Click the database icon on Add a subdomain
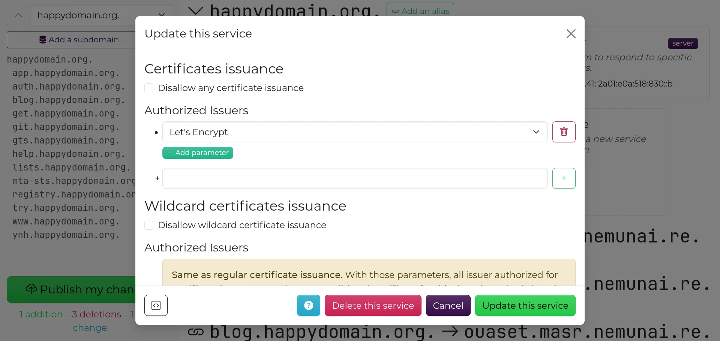720x341 pixels. [x=43, y=40]
